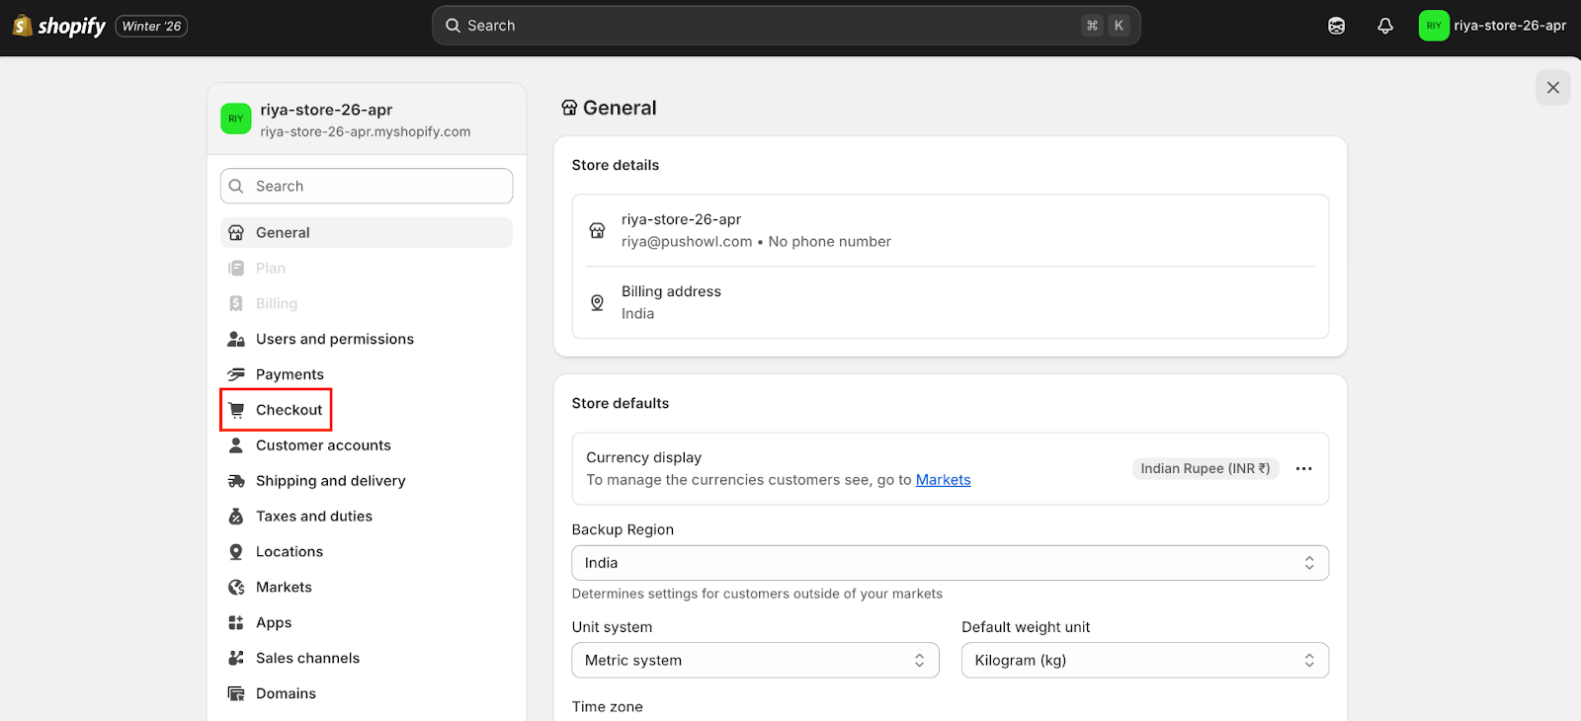Open Checkout settings
Image resolution: width=1581 pixels, height=721 pixels.
click(289, 410)
